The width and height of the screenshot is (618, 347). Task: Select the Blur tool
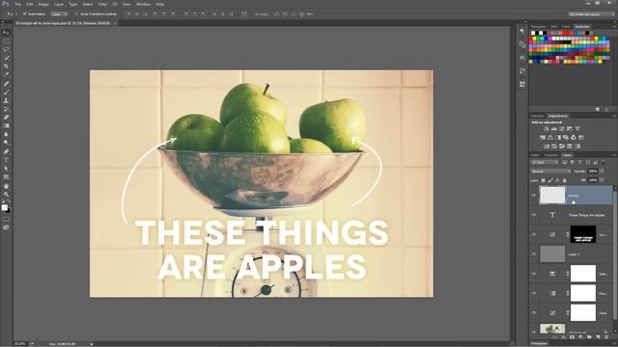(6, 134)
